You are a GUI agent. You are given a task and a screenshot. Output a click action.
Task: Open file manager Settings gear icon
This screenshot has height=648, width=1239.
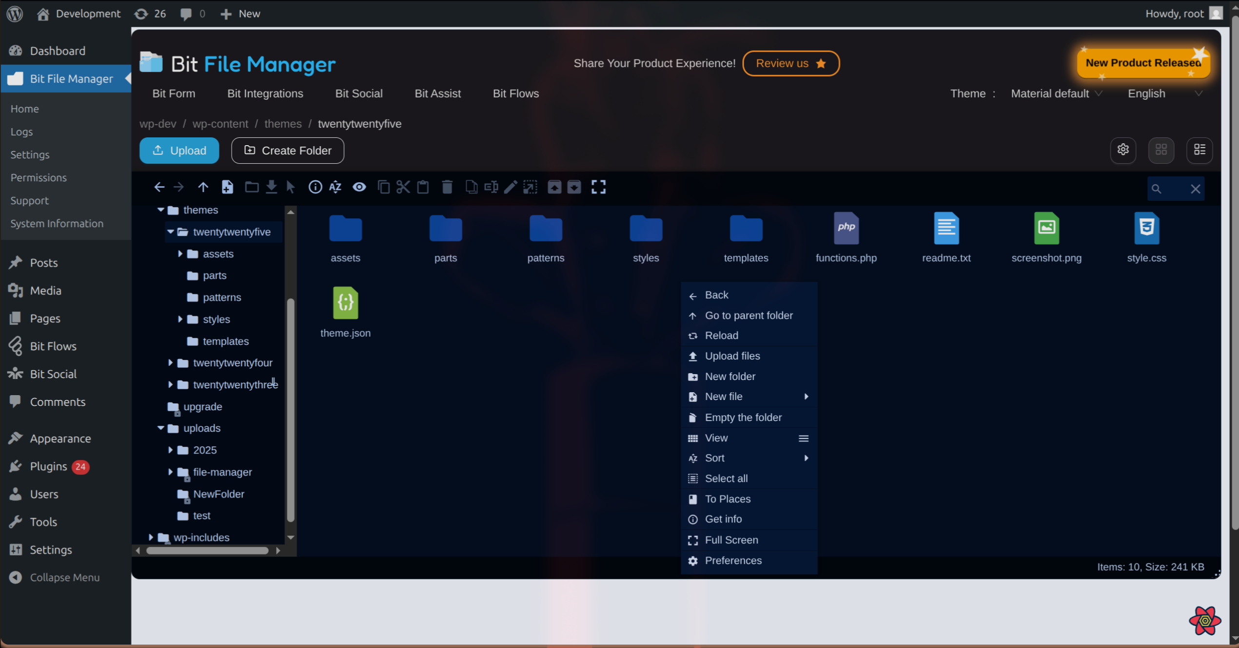(1123, 150)
